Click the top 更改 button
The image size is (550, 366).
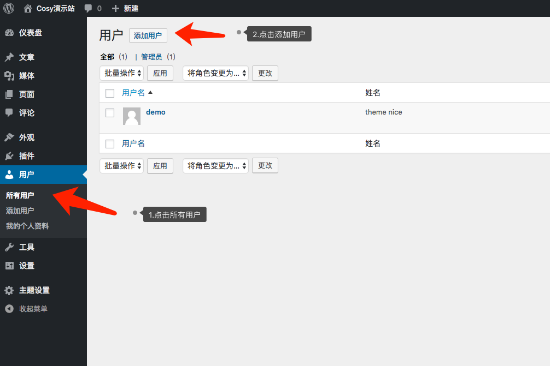coord(265,73)
